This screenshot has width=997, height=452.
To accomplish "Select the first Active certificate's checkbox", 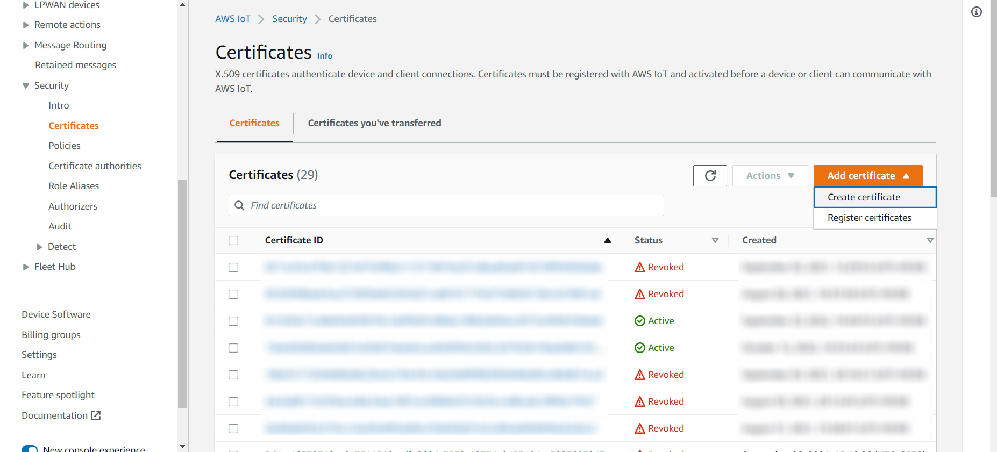I will tap(233, 321).
